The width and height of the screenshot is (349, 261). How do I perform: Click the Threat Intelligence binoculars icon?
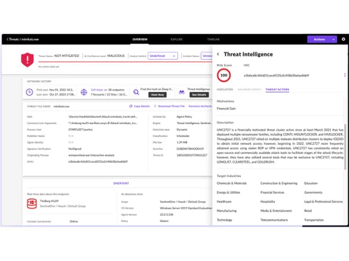click(x=181, y=92)
